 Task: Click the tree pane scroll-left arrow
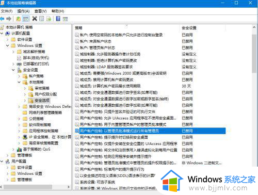pyautogui.click(x=1, y=187)
